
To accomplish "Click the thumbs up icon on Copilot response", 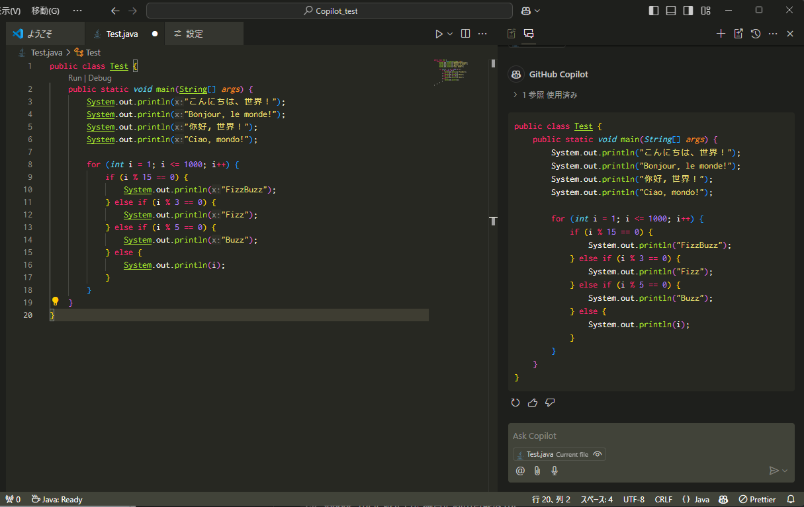I will point(533,403).
